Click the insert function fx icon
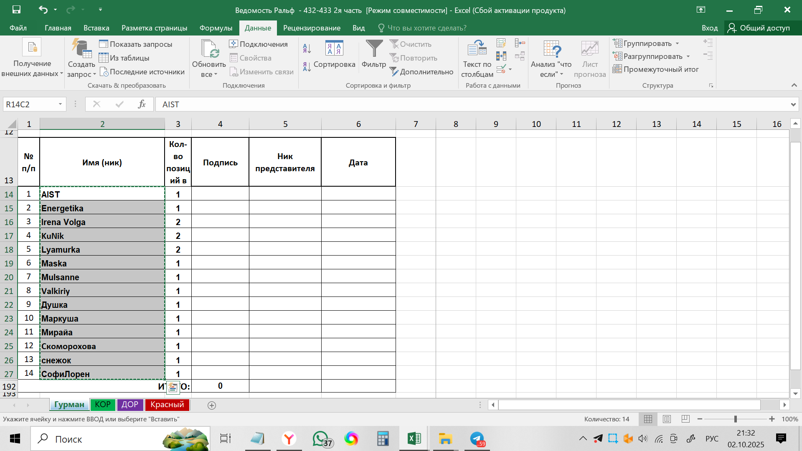This screenshot has width=802, height=451. (142, 104)
